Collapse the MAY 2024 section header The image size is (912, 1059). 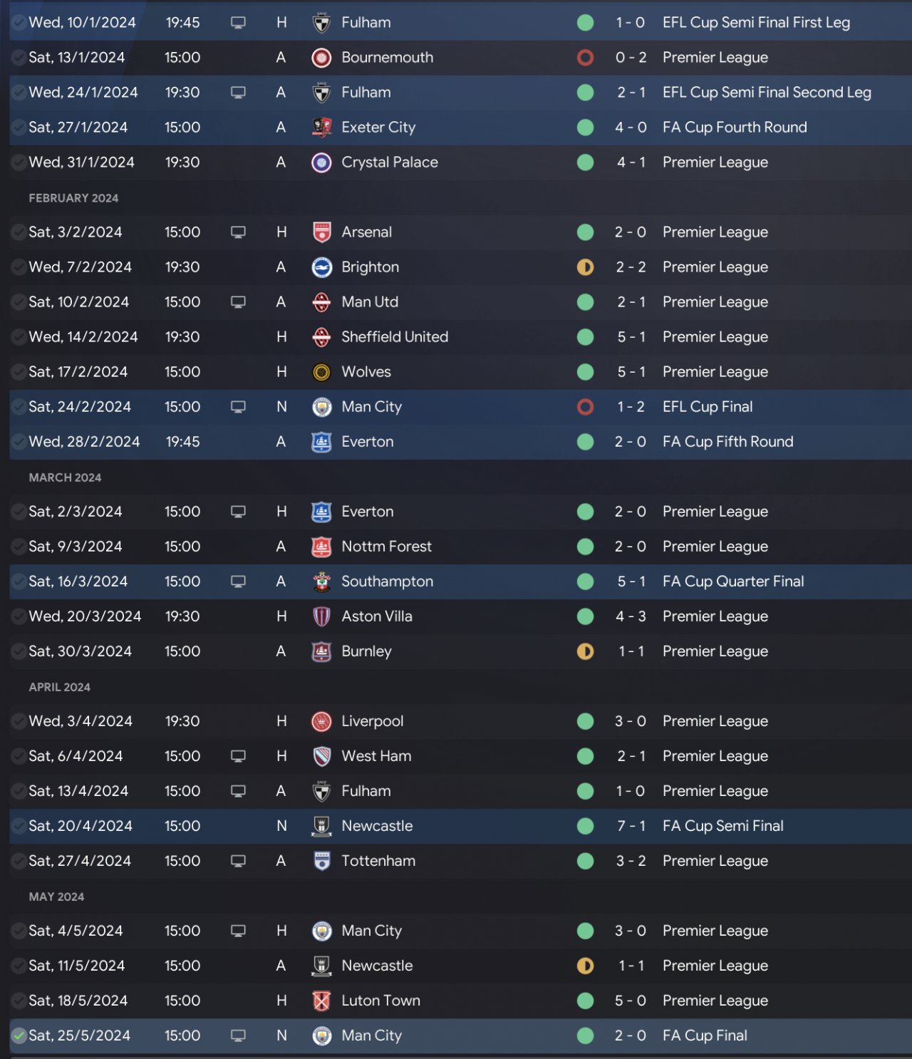56,897
